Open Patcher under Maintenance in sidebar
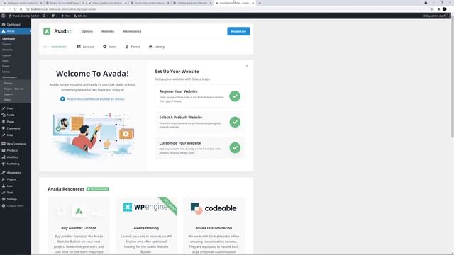 pyautogui.click(x=8, y=84)
